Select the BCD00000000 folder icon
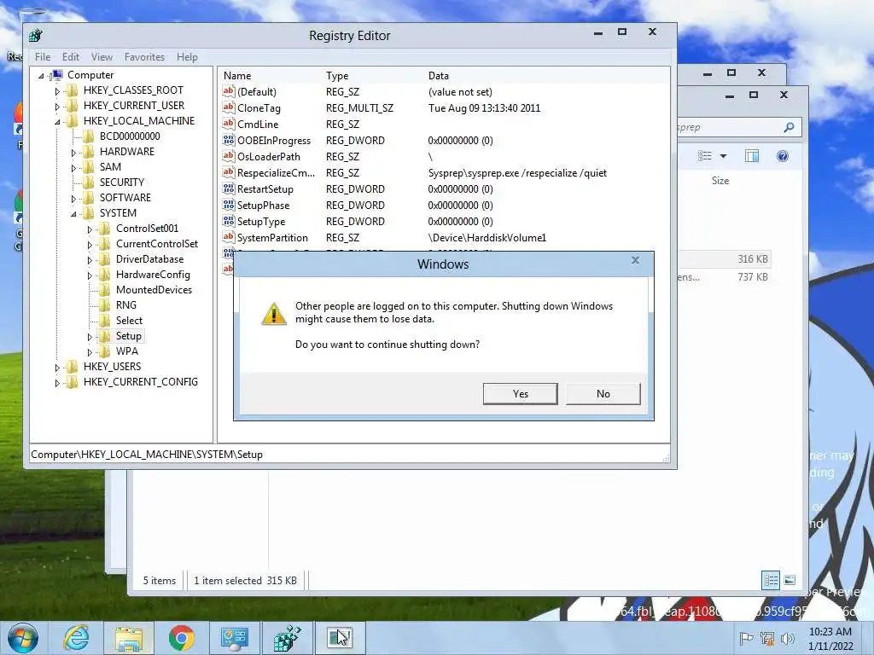Image resolution: width=874 pixels, height=655 pixels. coord(88,136)
